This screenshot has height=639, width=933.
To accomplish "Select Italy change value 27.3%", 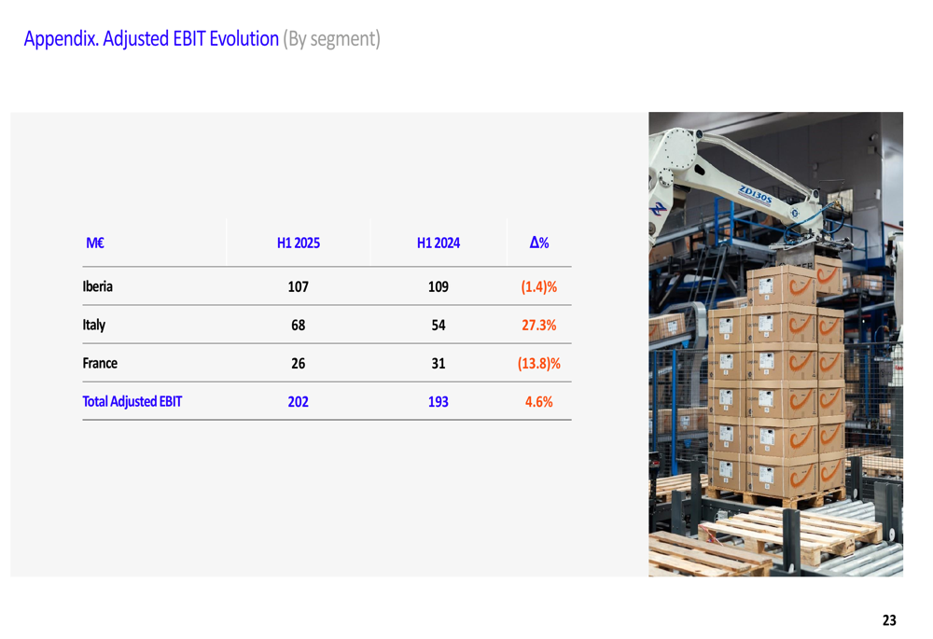I will click(x=539, y=325).
